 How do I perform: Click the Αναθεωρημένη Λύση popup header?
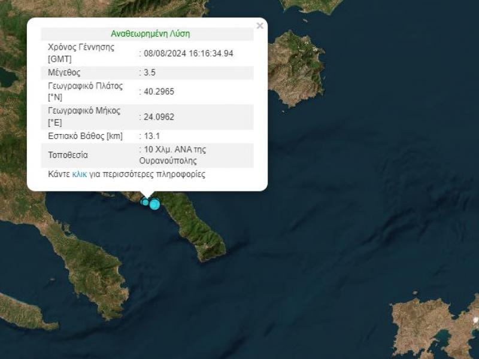(149, 34)
